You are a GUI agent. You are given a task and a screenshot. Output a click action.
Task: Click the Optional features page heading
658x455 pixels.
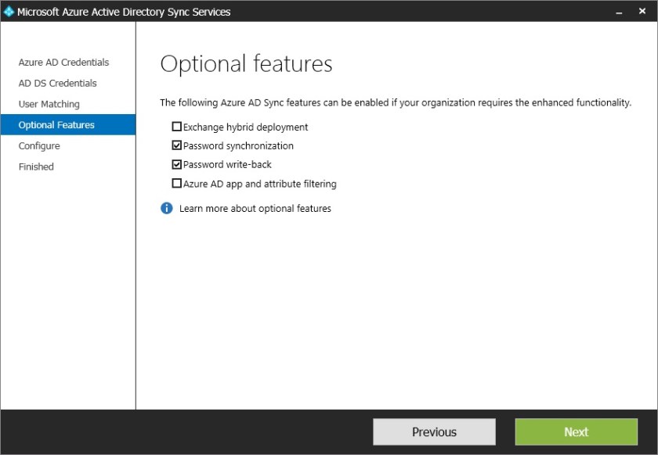245,63
